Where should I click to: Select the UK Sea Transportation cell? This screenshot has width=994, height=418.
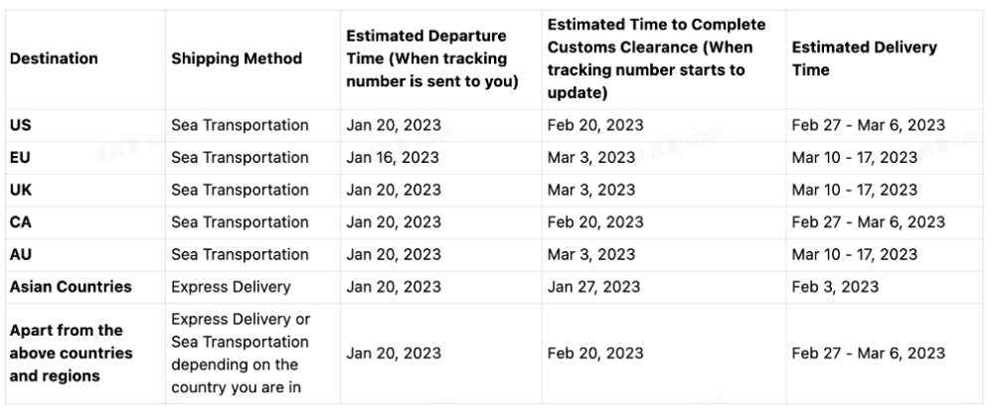[x=240, y=190]
